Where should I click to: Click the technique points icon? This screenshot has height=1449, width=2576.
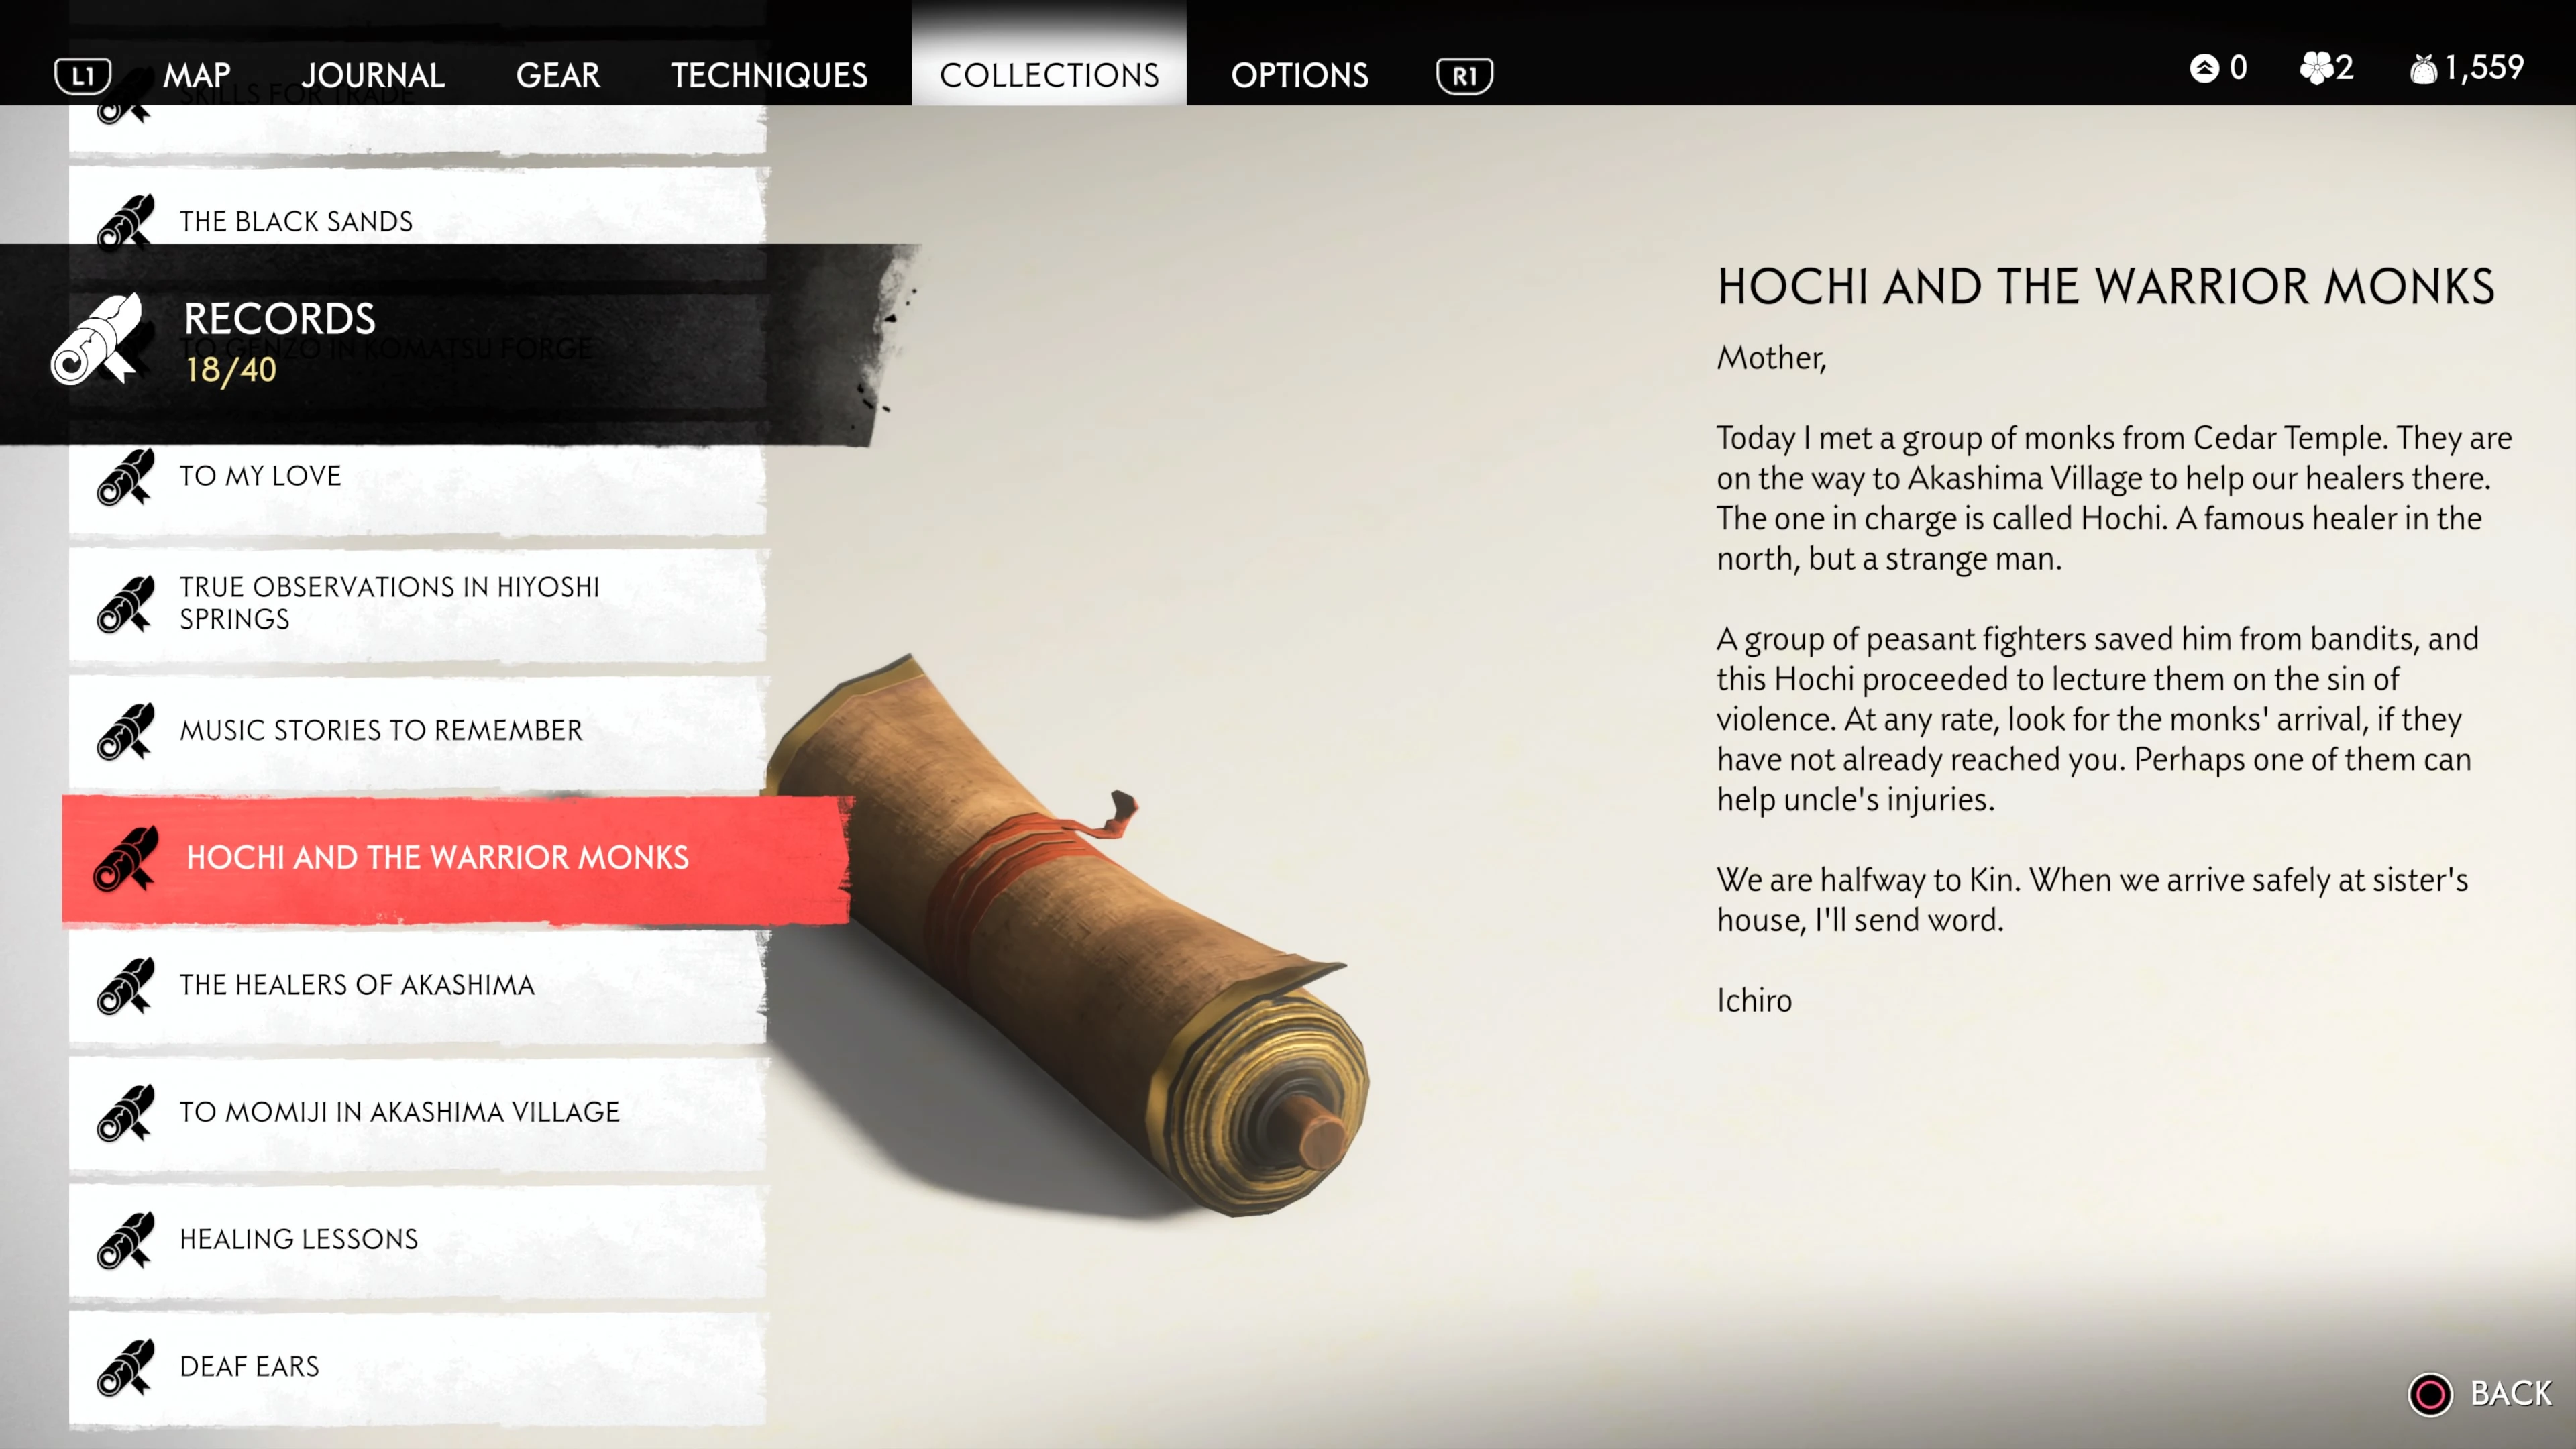[2204, 68]
